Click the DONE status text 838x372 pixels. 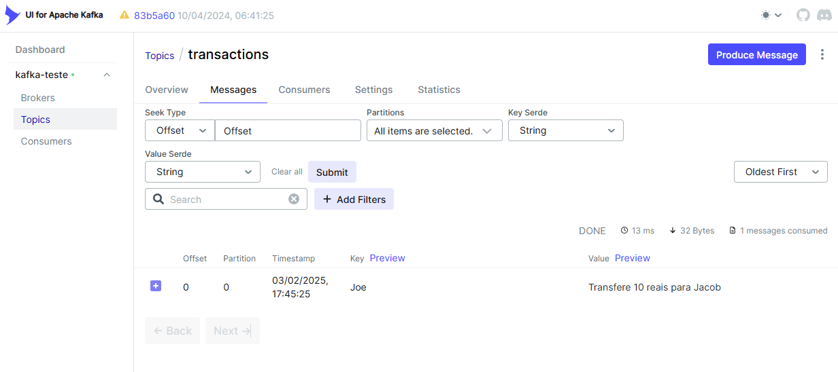click(592, 231)
